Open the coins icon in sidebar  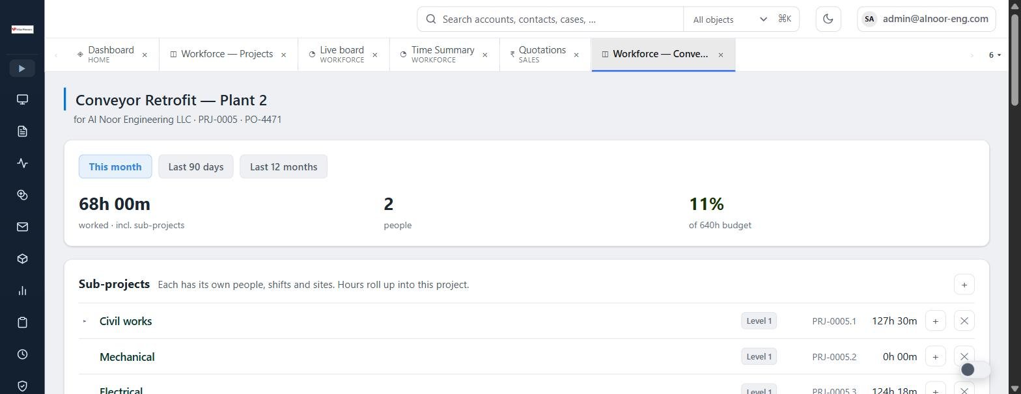tap(22, 195)
